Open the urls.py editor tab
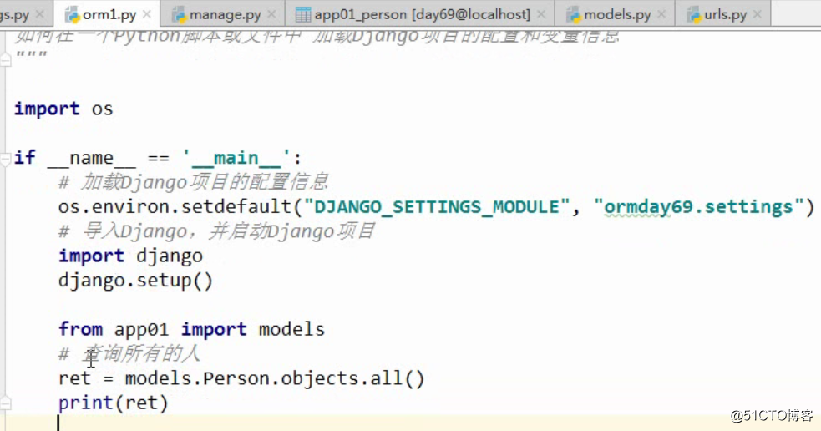 725,14
